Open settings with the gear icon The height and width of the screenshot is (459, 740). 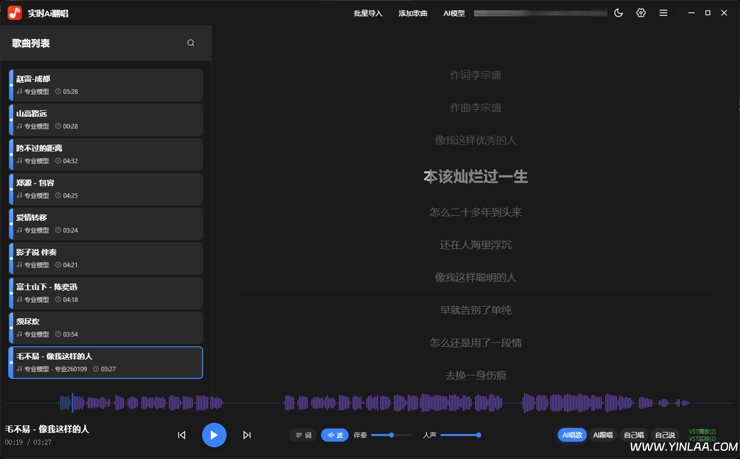(641, 13)
